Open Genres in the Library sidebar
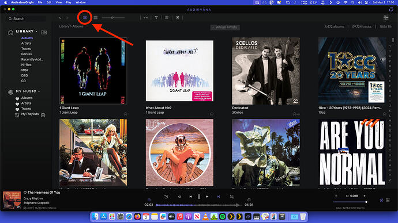 pyautogui.click(x=27, y=54)
